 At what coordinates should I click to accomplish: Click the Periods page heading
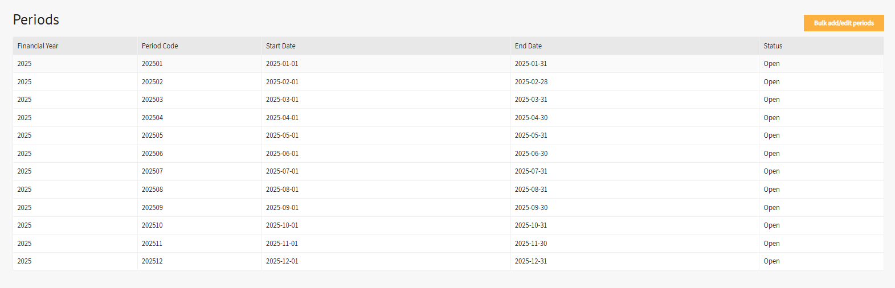36,20
